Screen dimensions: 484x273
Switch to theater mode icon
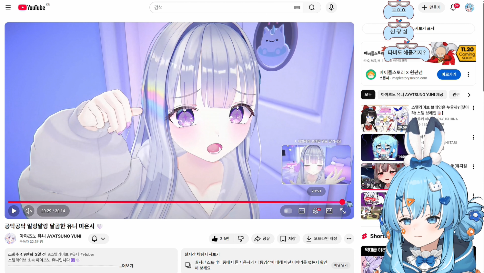(x=329, y=211)
